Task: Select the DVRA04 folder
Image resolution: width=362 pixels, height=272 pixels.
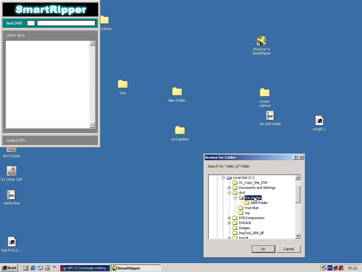Action: 245,223
